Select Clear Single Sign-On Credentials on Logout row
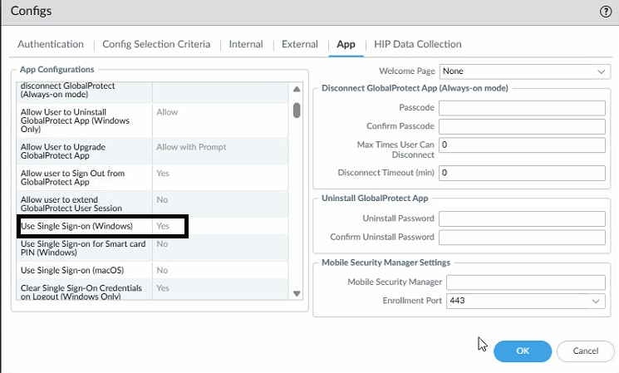The height and width of the screenshot is (373, 619). pos(152,289)
